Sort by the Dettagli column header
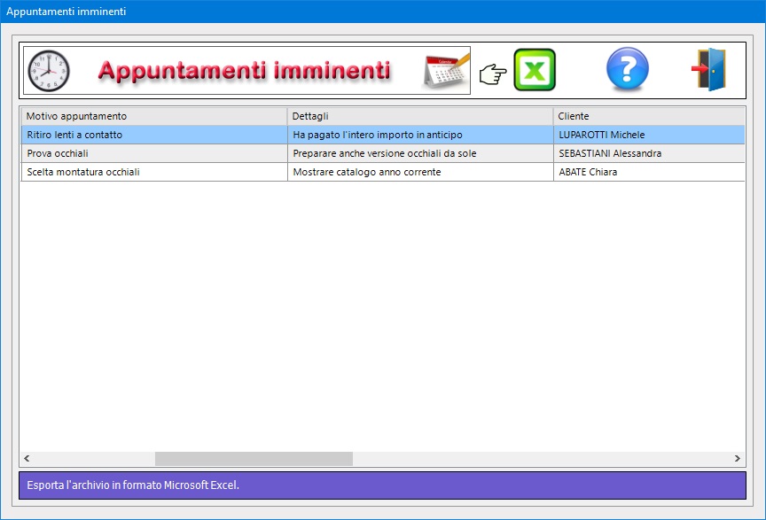 point(420,116)
